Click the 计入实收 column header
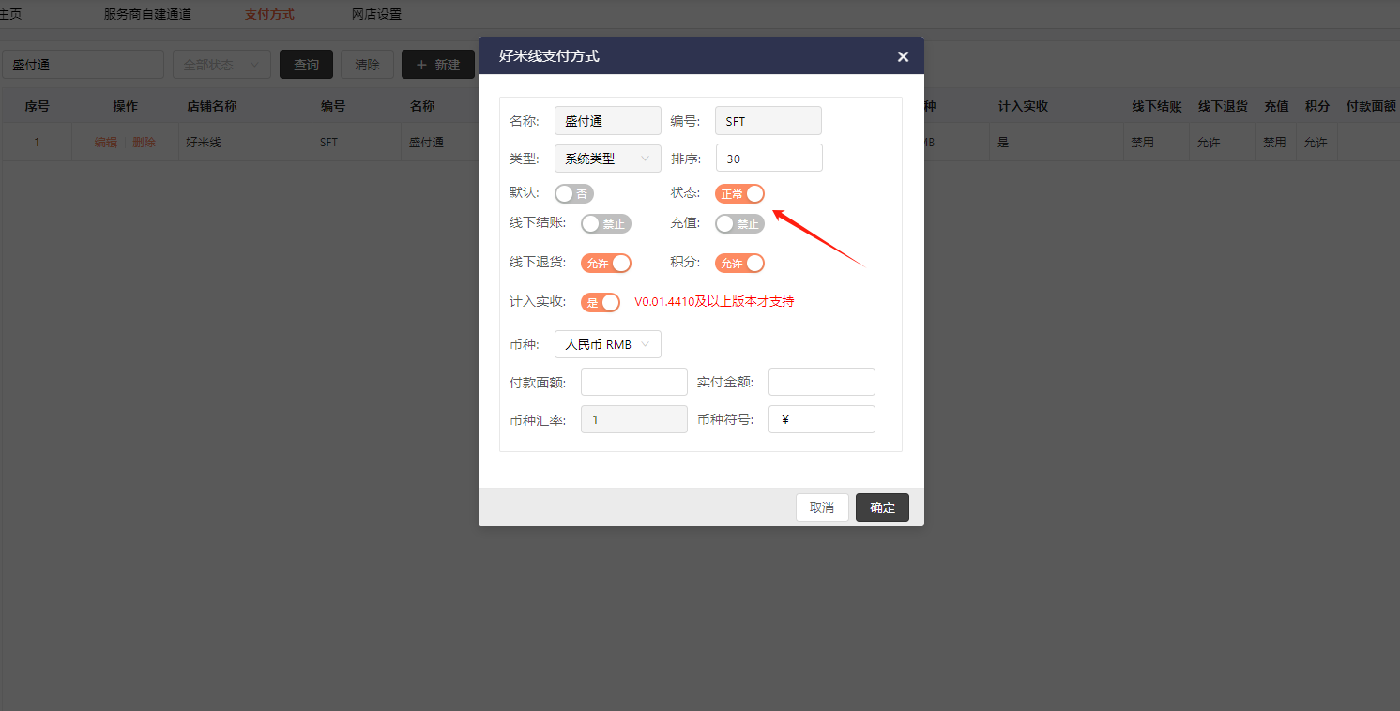Viewport: 1400px width, 711px height. pyautogui.click(x=1023, y=106)
